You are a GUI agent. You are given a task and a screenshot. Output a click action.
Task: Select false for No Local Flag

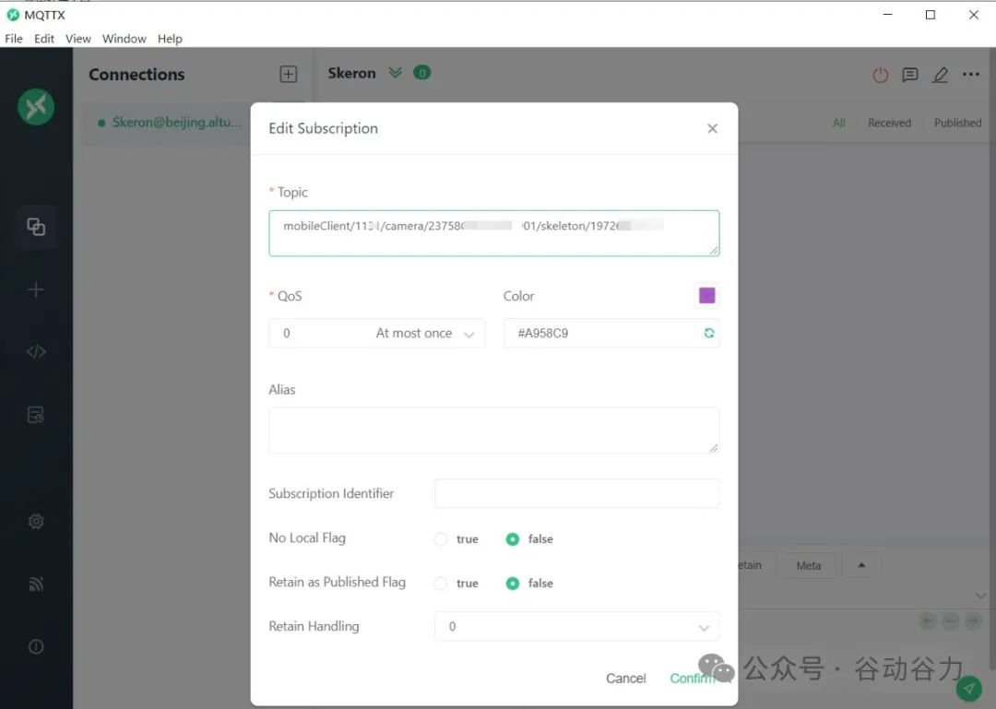(513, 539)
